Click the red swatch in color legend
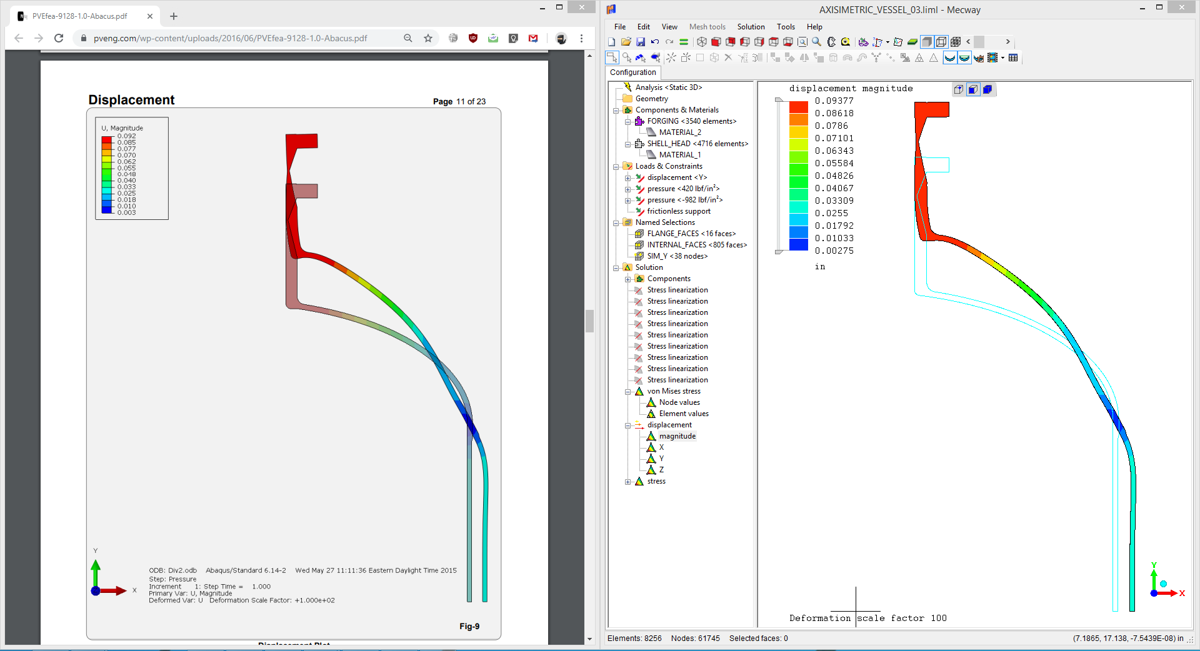The height and width of the screenshot is (651, 1200). pos(799,107)
